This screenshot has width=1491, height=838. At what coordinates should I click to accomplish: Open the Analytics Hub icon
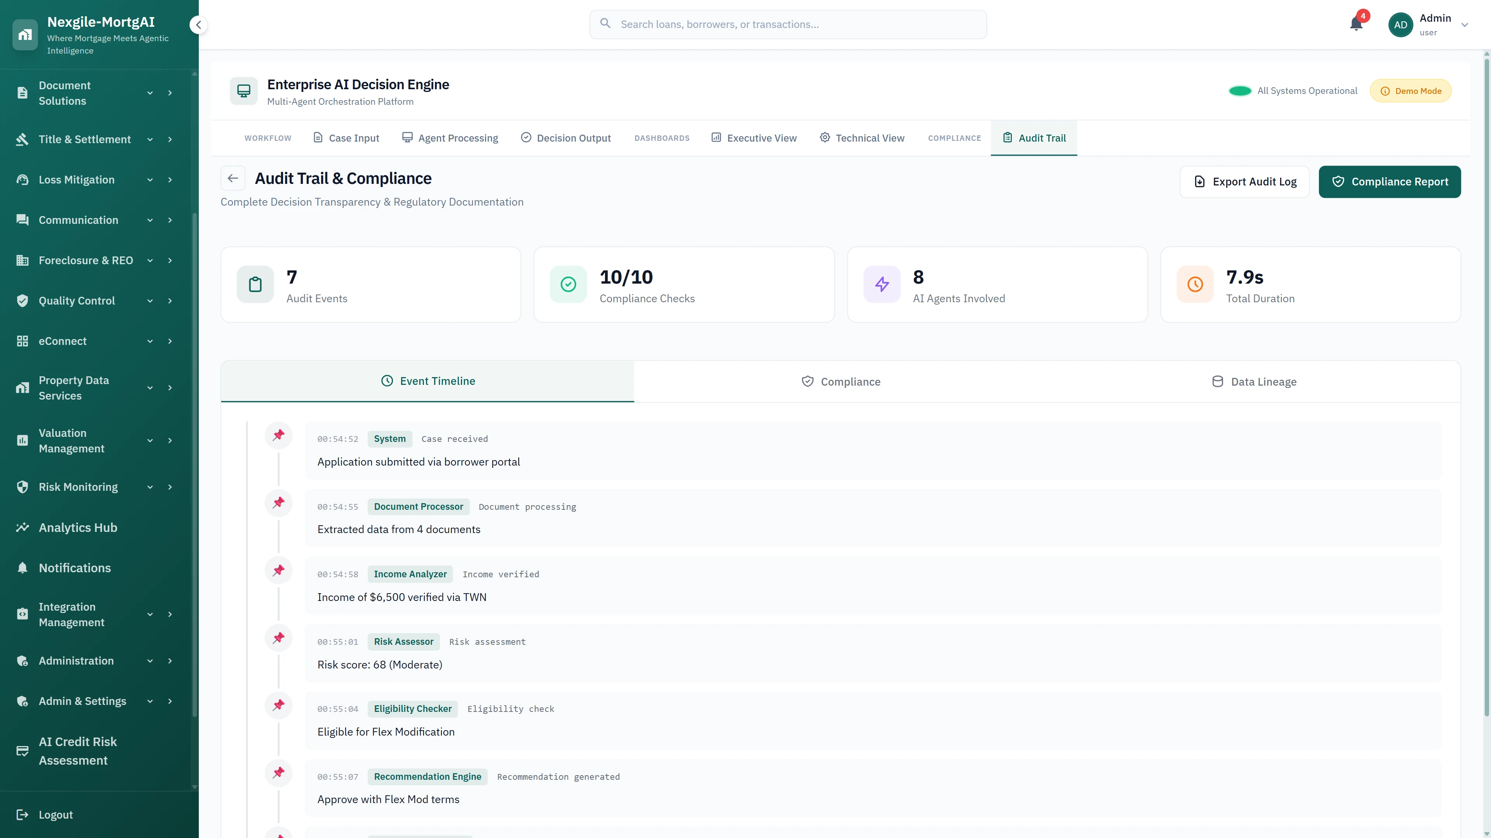23,528
